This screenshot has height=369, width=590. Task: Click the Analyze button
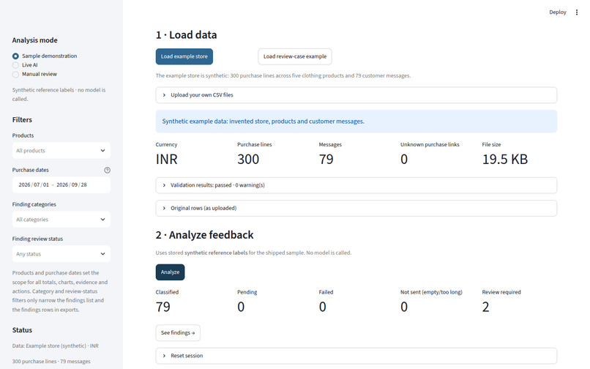[170, 272]
